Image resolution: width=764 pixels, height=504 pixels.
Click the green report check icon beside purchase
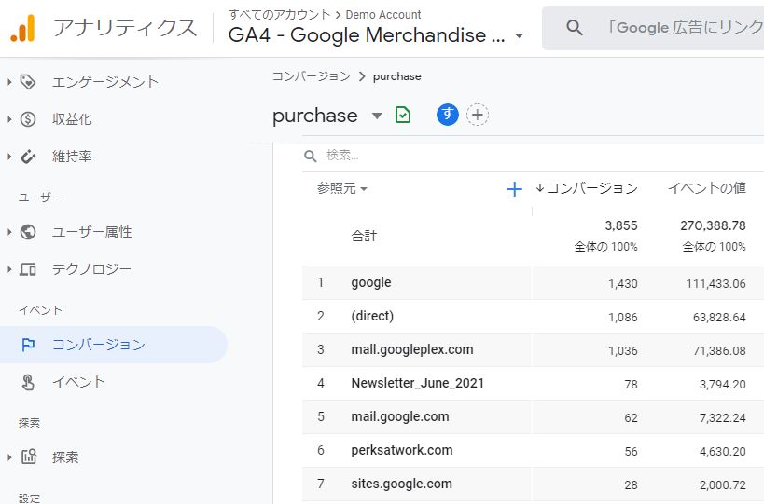[x=403, y=115]
